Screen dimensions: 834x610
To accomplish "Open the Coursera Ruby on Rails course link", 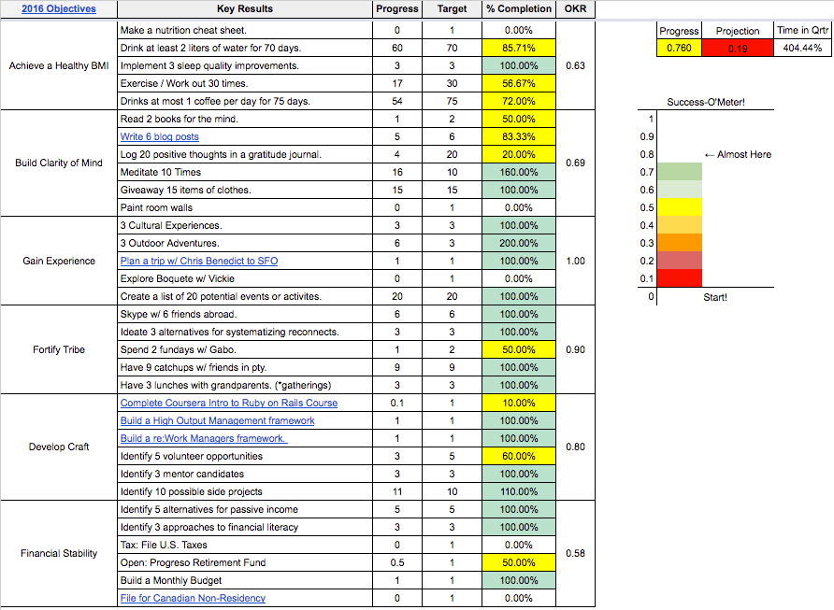I will pos(229,404).
